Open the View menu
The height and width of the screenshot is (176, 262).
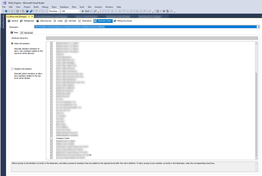pyautogui.click(x=18, y=7)
